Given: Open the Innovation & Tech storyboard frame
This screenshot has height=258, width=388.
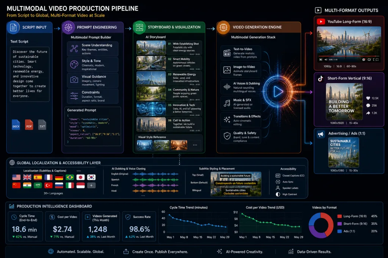Looking at the screenshot, I should [151, 109].
